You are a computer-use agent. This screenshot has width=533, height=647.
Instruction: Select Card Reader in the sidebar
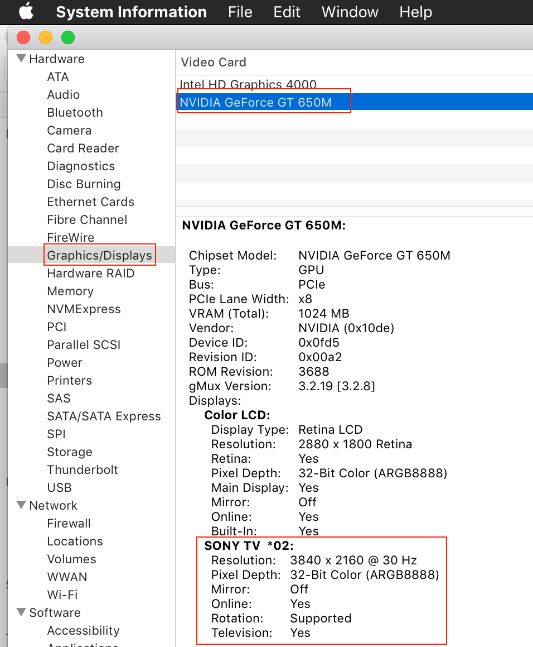tap(83, 148)
